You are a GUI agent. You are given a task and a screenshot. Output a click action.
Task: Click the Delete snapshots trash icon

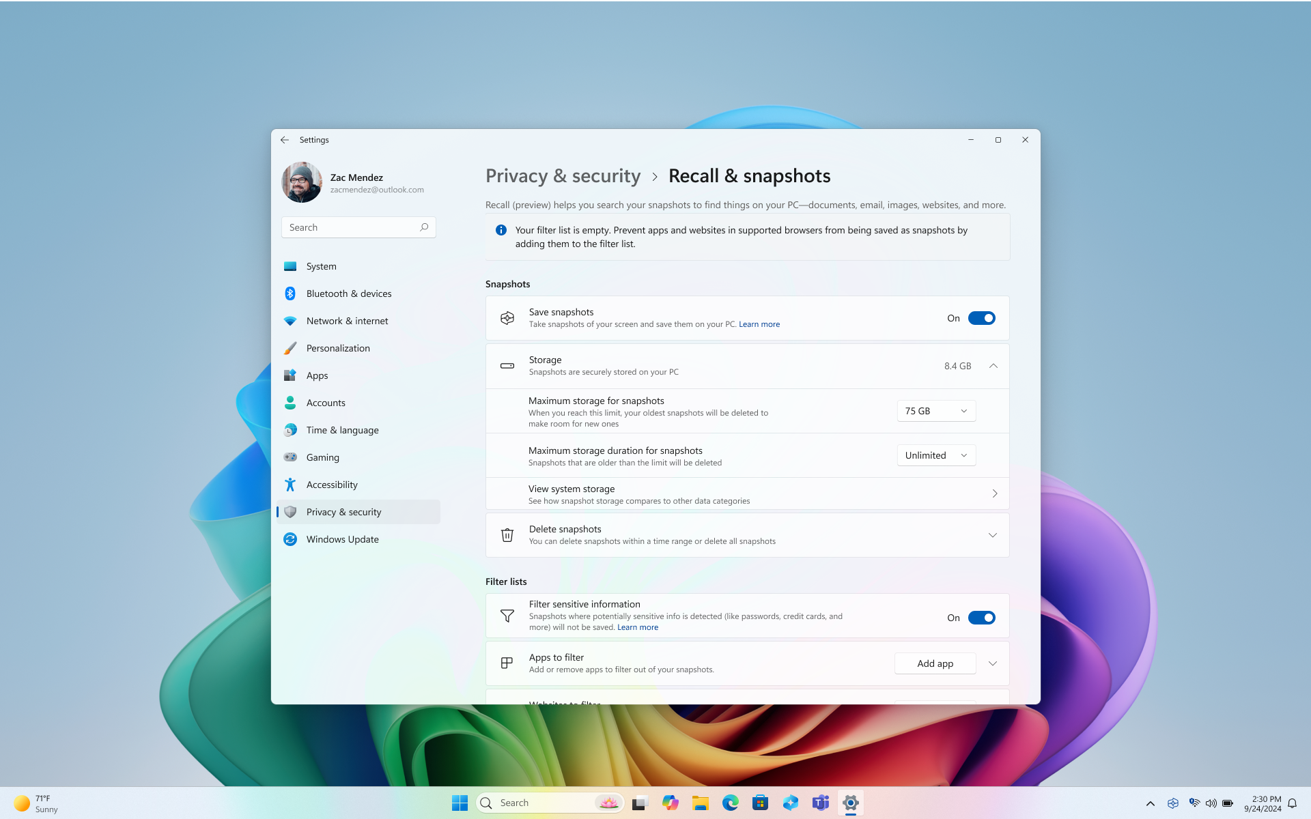point(507,534)
